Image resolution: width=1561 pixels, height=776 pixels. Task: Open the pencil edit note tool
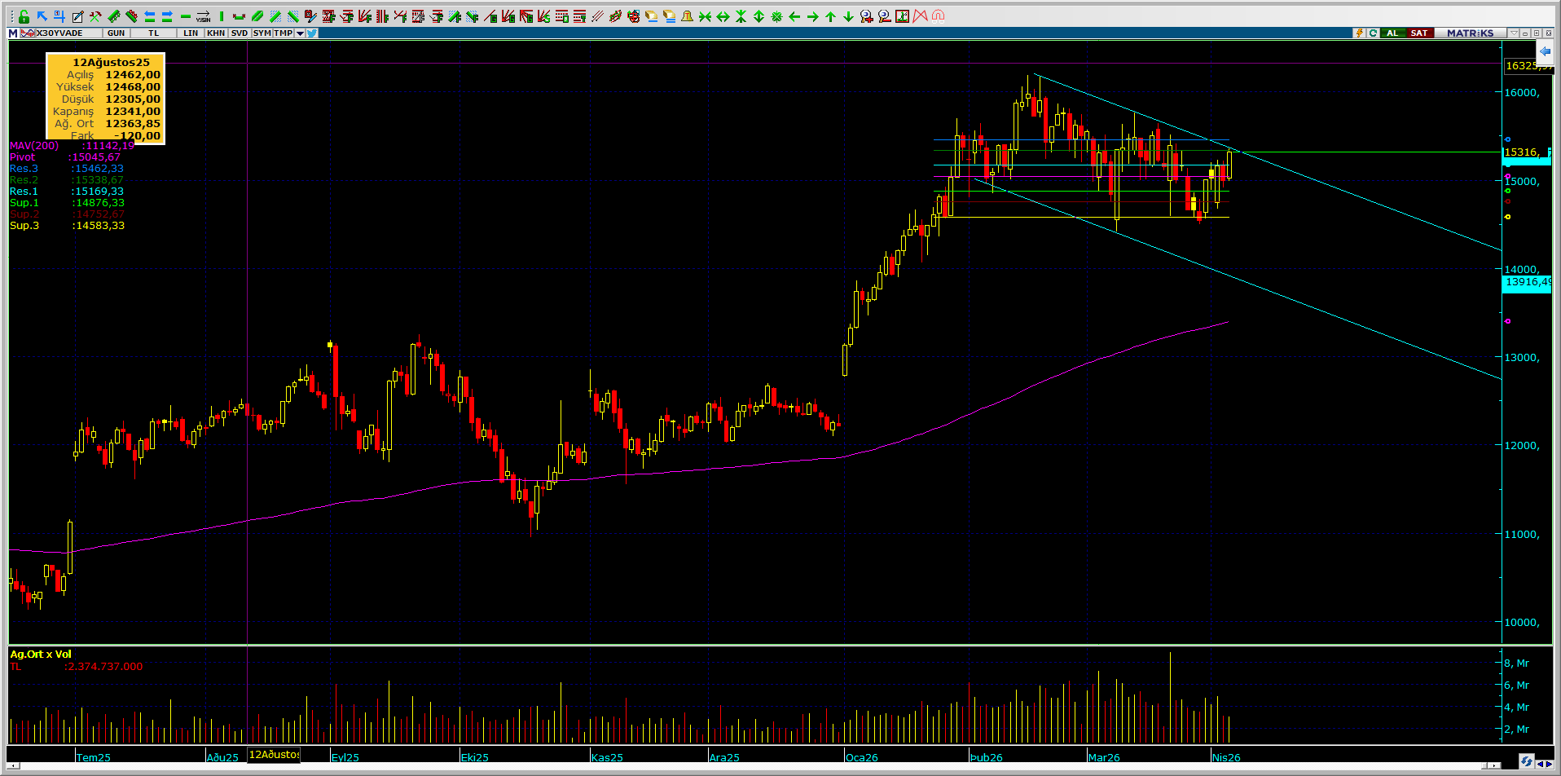(77, 16)
